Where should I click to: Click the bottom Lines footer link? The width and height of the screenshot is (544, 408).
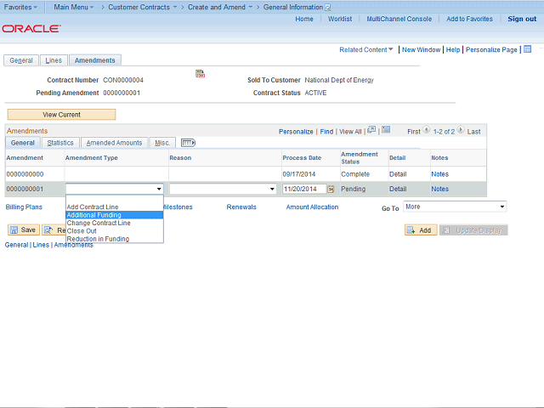[x=41, y=245]
